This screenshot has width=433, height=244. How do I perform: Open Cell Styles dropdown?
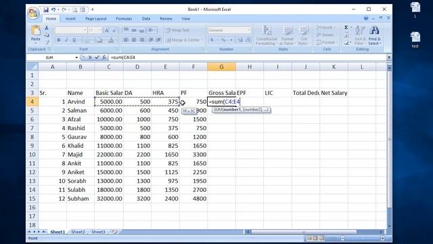304,35
